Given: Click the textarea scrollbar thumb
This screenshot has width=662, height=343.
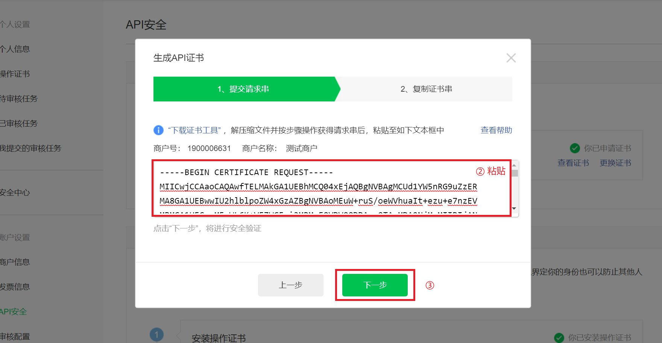Looking at the screenshot, I should (x=515, y=174).
